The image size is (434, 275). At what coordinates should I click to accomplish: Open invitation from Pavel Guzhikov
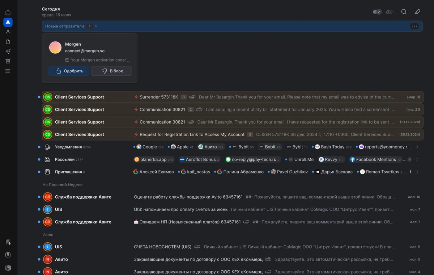pyautogui.click(x=289, y=172)
